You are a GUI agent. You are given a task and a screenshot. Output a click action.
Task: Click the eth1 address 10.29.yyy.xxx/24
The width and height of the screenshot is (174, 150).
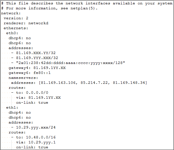pyautogui.click(x=36, y=127)
